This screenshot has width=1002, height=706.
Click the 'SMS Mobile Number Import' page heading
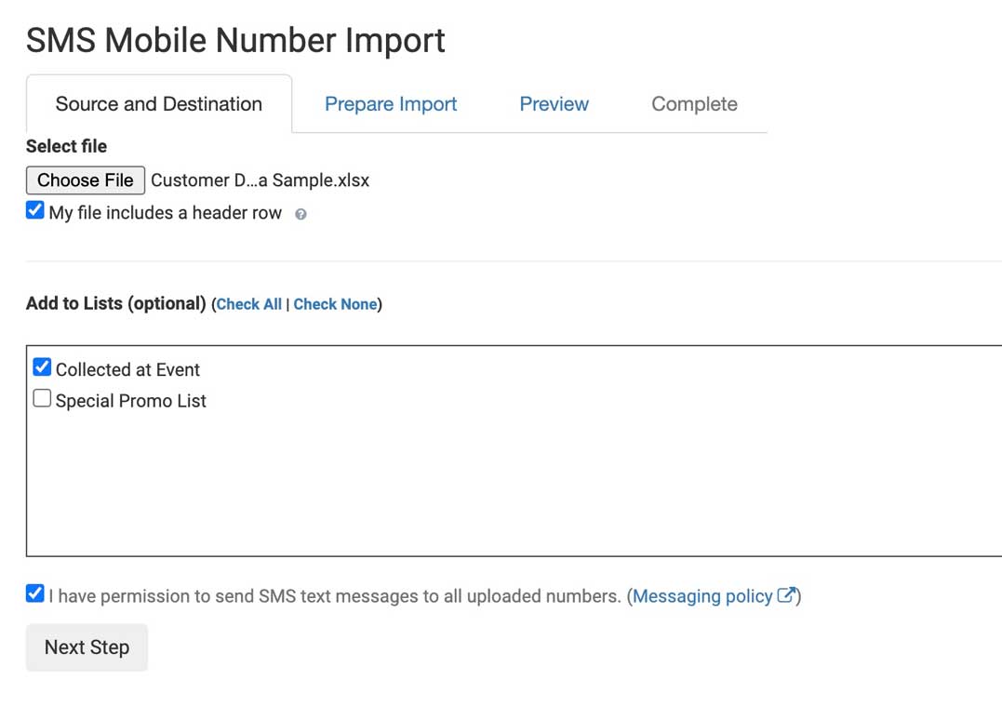(235, 39)
